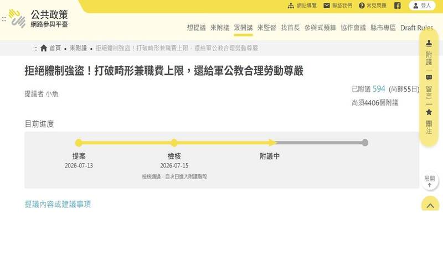Open 縣市專區 in navigation
The image size is (443, 256).
[x=383, y=28]
